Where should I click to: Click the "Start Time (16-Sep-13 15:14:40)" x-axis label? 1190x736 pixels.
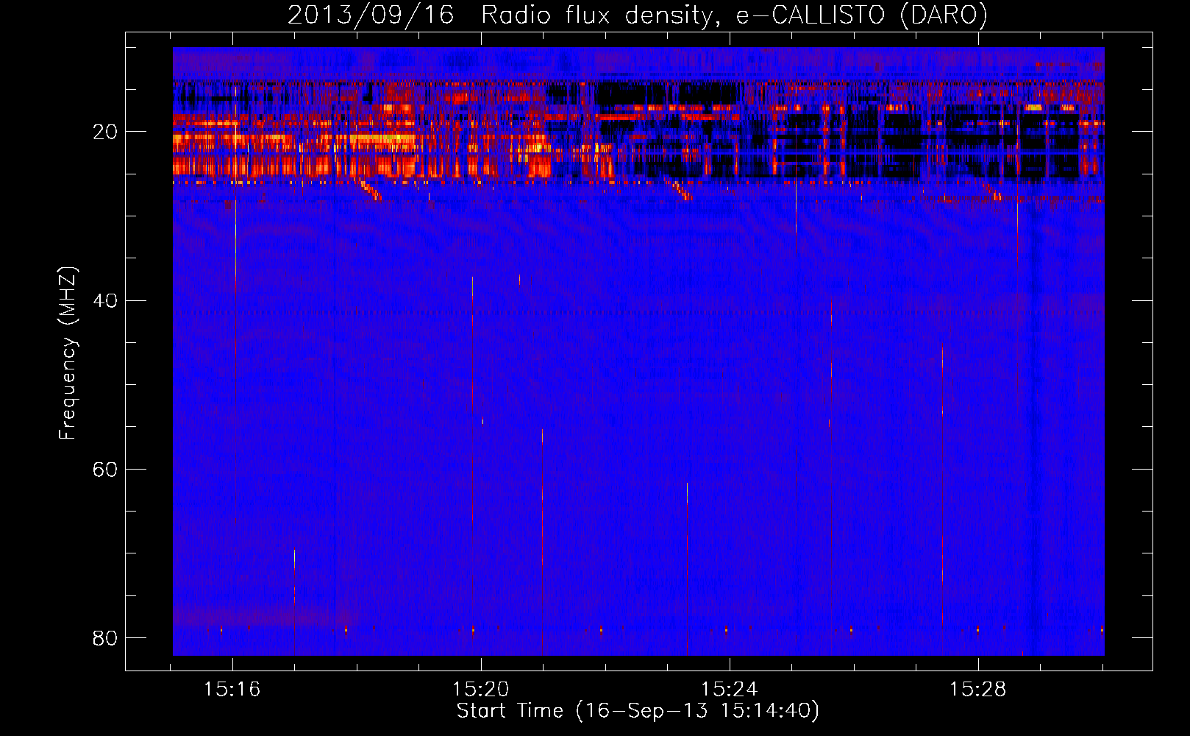pyautogui.click(x=638, y=711)
